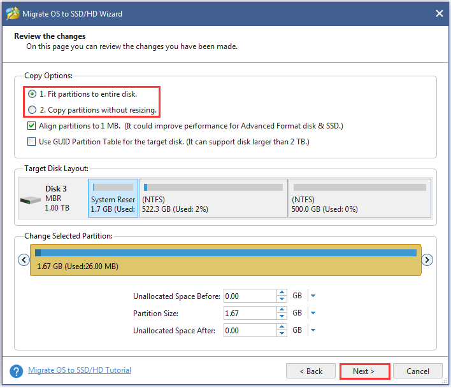
Task: Click Partition Size input field
Action: tap(250, 313)
